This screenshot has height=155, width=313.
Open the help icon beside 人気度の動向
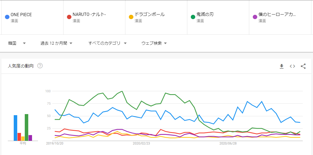click(40, 66)
